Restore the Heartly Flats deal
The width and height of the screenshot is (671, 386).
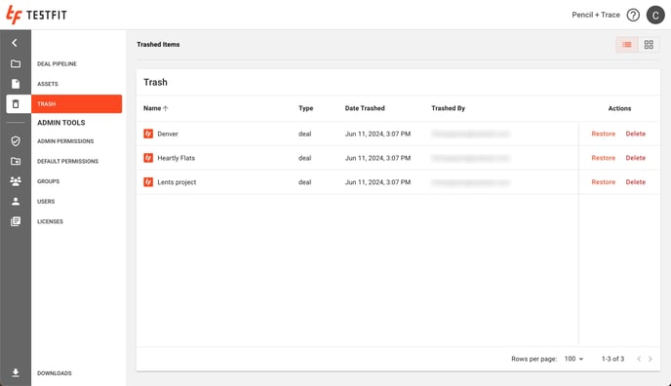coord(604,158)
